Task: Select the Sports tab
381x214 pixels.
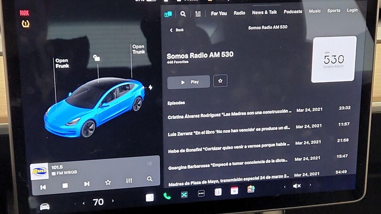Action: tap(334, 10)
